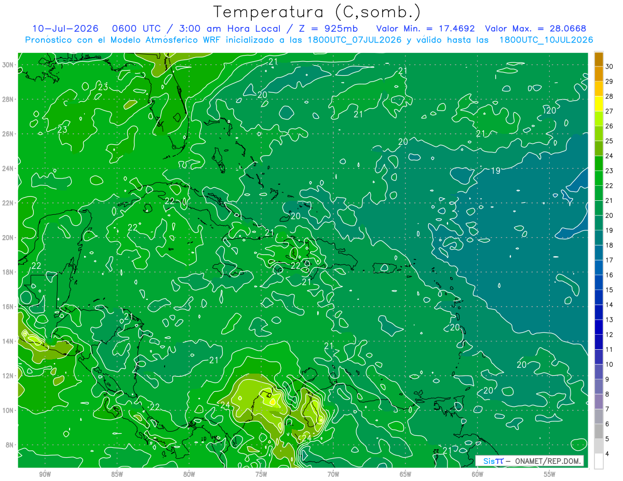Click the initialization time '1800UTC_07JUL2026'
The width and height of the screenshot is (623, 481).
tap(355, 39)
